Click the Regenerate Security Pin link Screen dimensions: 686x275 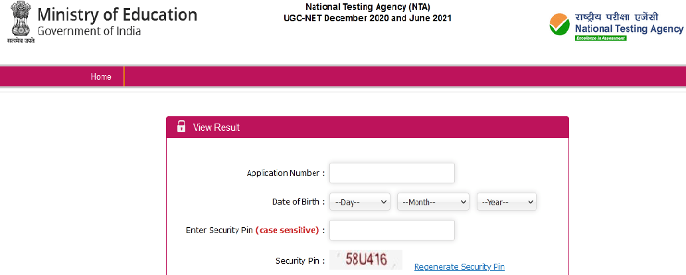(x=459, y=267)
